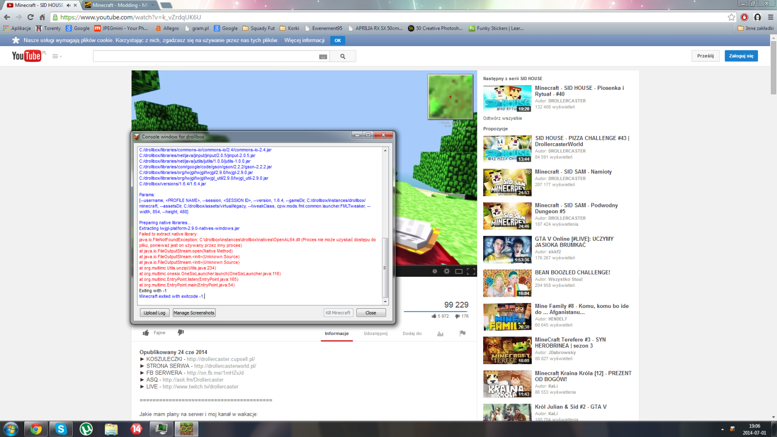The height and width of the screenshot is (437, 777).
Task: Click the Zaloguj się button
Action: pos(741,56)
